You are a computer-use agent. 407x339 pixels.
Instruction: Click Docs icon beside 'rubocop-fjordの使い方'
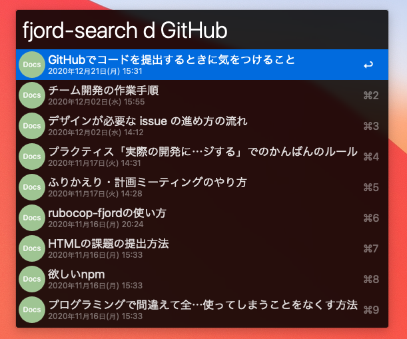(32, 218)
